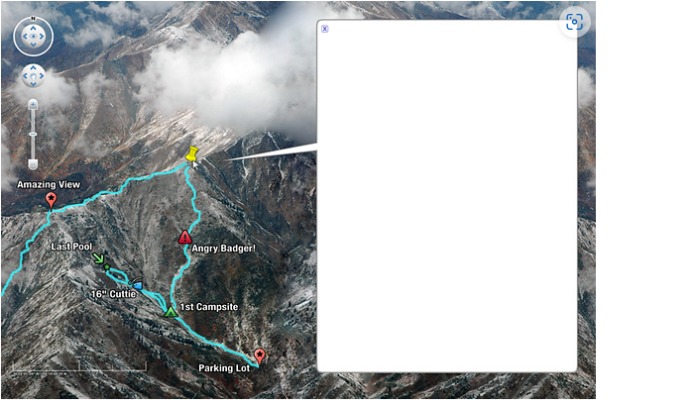This screenshot has height=406, width=692.
Task: Open the screen capture icon top right
Action: (574, 22)
